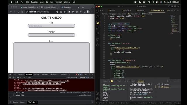Open the Home.js editor tab

(x=140, y=10)
